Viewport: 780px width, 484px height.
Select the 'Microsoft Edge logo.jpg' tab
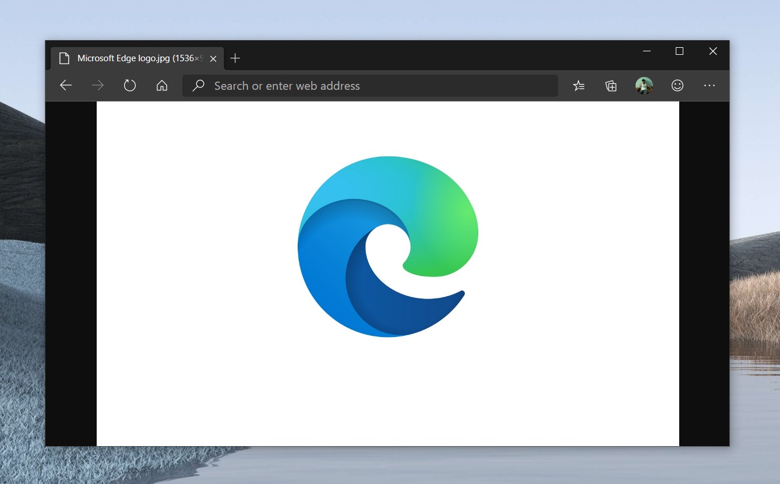point(137,58)
